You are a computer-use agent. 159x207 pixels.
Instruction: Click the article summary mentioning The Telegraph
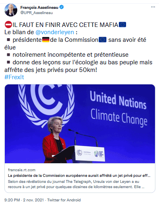coord(76,184)
